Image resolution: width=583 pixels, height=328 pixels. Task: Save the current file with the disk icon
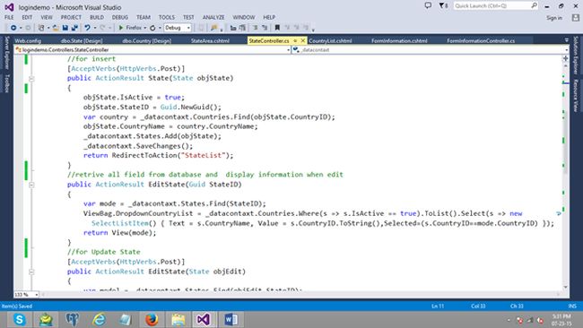tap(65, 28)
